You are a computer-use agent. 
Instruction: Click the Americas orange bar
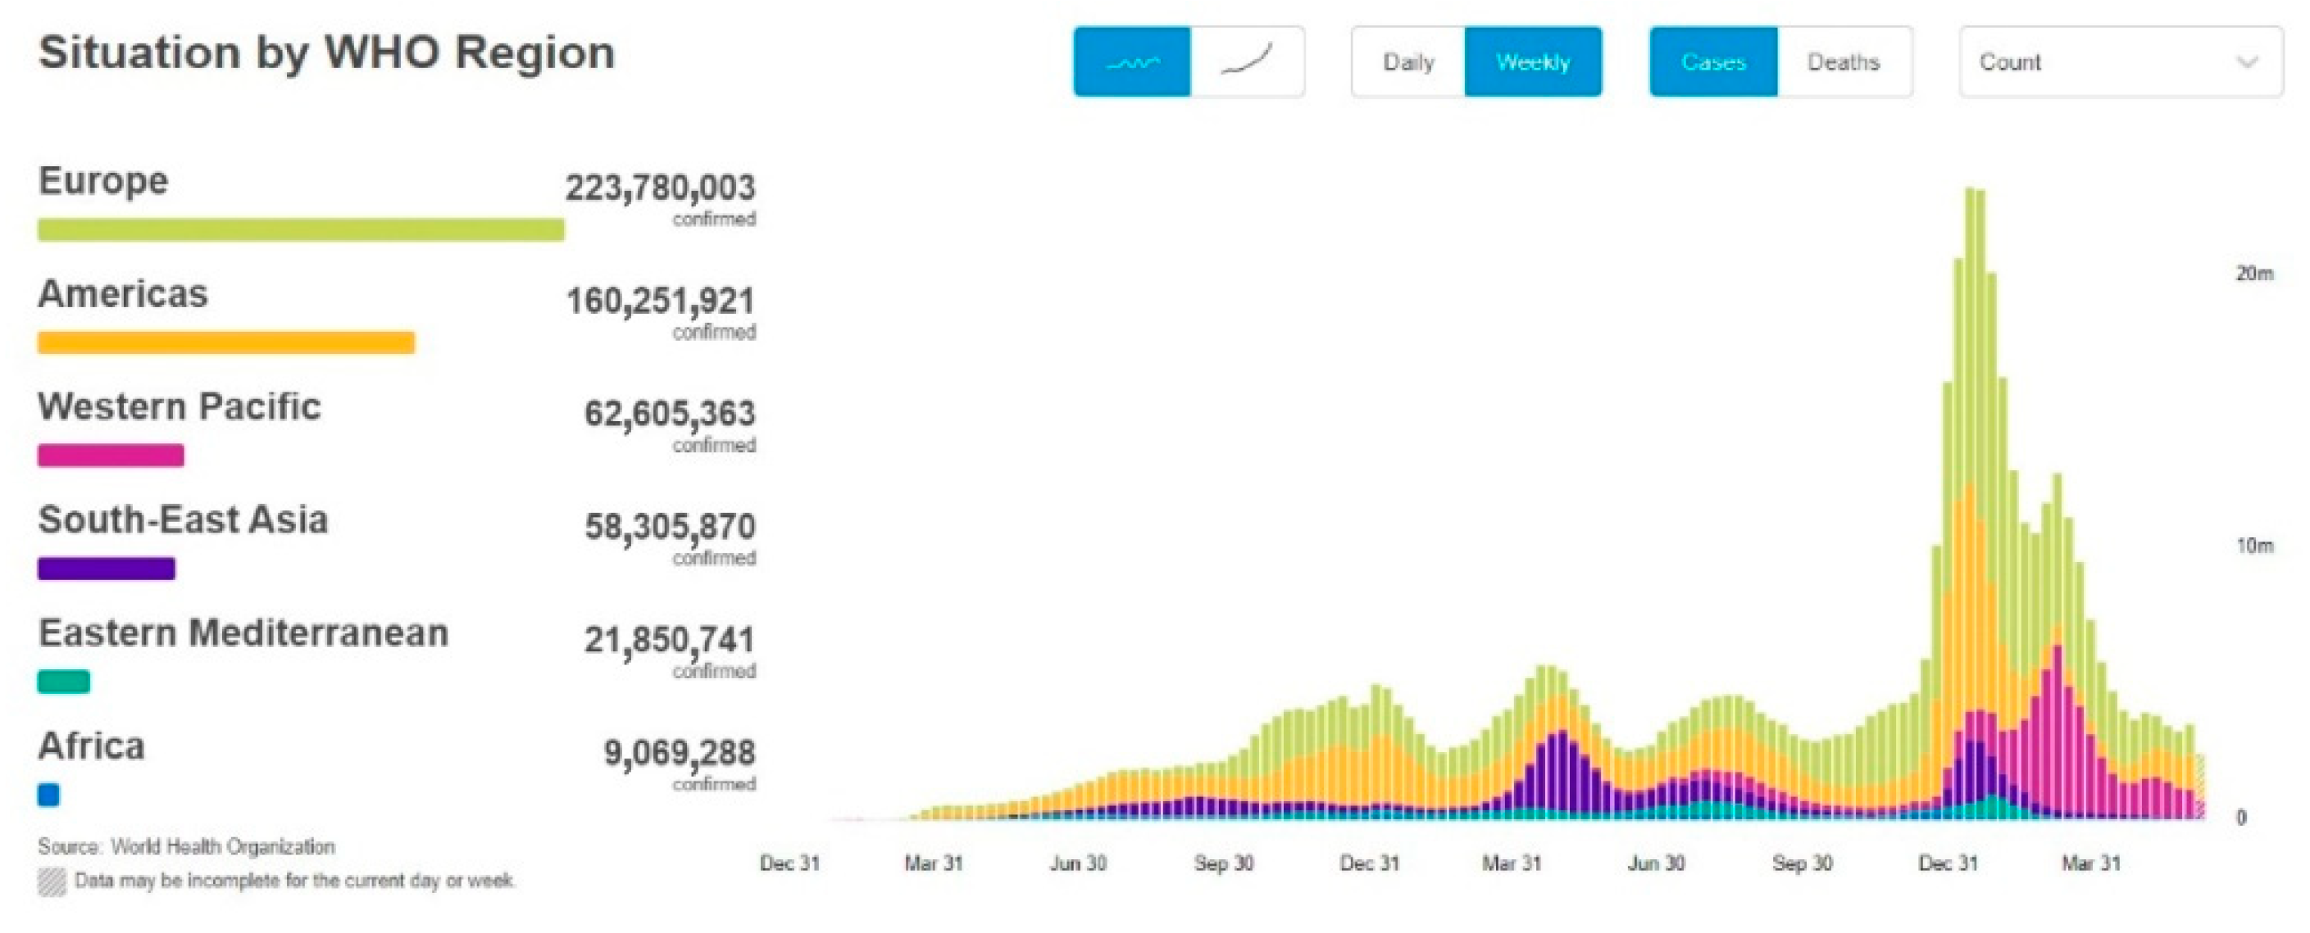pos(226,342)
